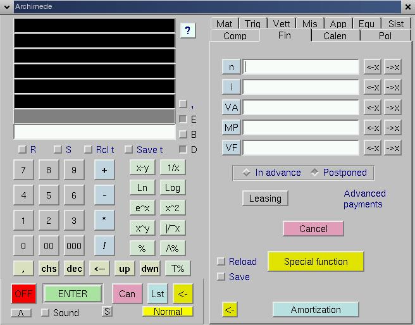The height and width of the screenshot is (325, 415).
Task: Open the Calen tab
Action: (x=335, y=36)
